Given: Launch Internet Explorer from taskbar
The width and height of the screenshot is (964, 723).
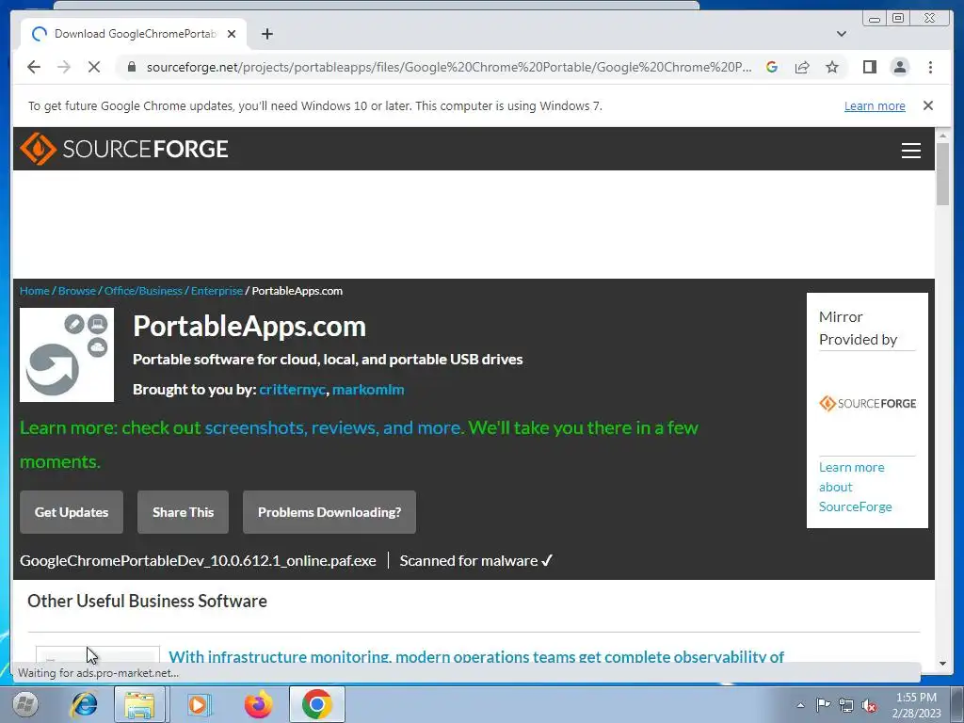Looking at the screenshot, I should (84, 704).
